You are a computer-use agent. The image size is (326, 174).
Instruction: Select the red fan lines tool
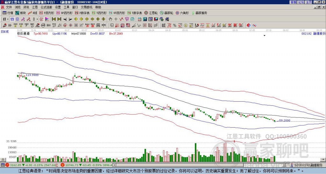tap(117, 25)
